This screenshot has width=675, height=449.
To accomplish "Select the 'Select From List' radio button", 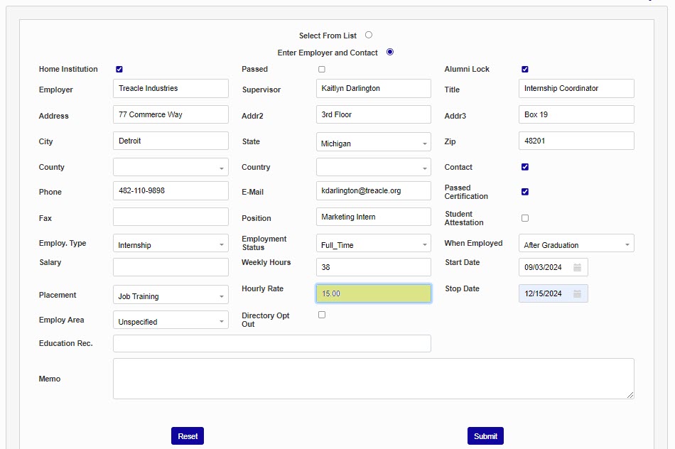I will (369, 35).
